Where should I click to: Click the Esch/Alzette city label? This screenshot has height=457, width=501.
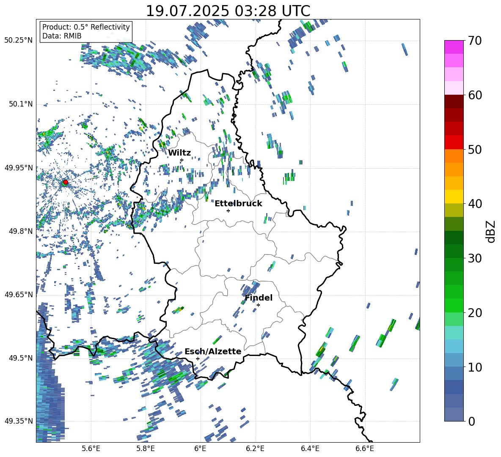tap(213, 351)
